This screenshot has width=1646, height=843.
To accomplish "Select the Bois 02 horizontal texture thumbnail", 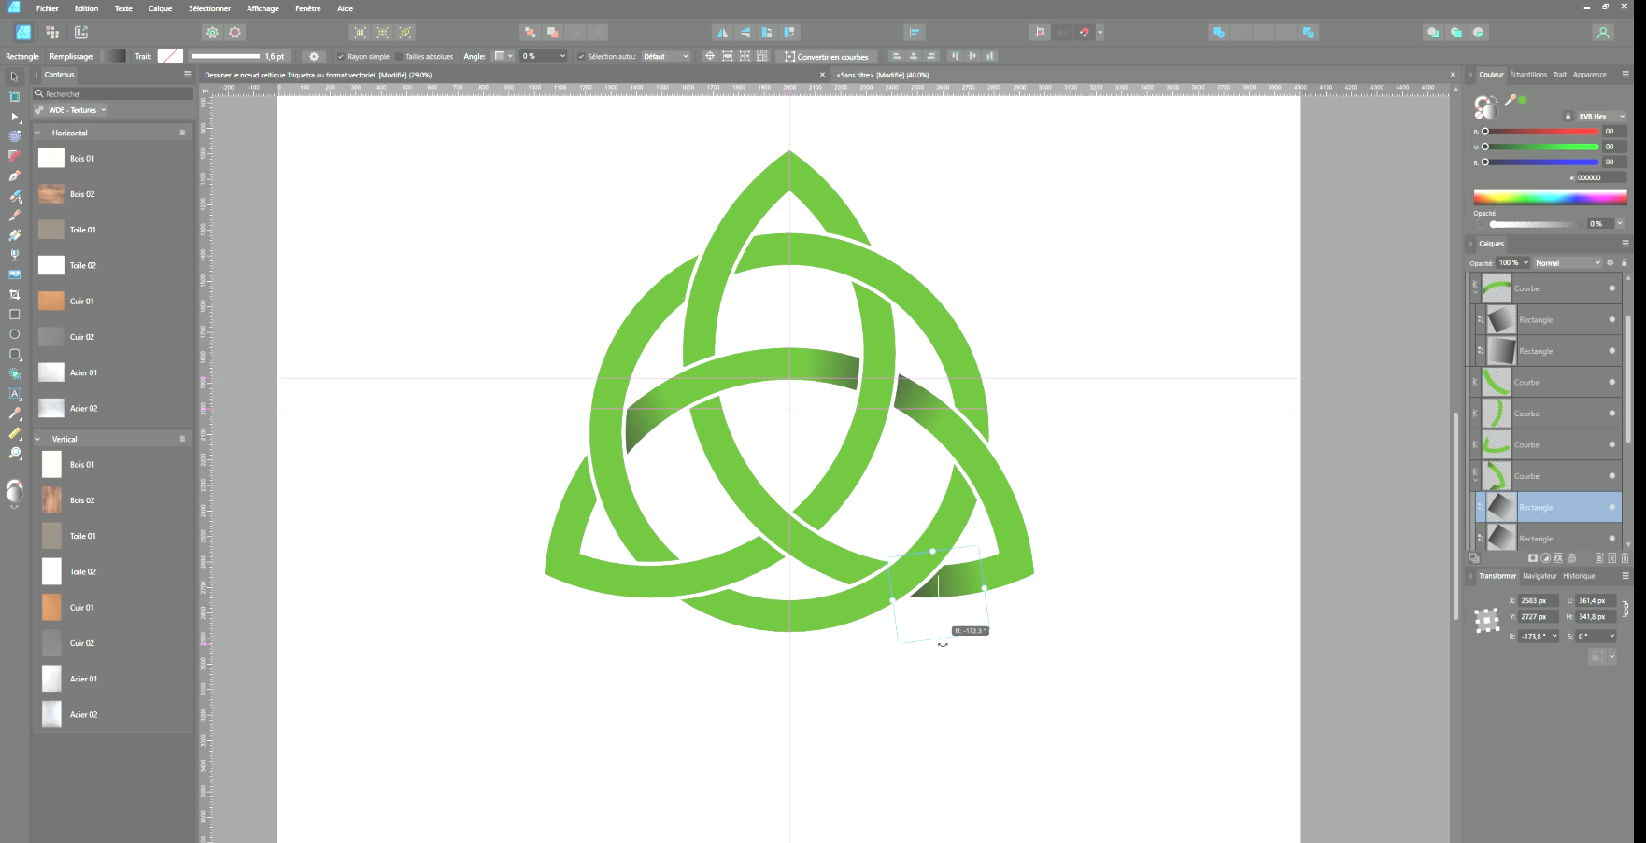I will tap(52, 194).
